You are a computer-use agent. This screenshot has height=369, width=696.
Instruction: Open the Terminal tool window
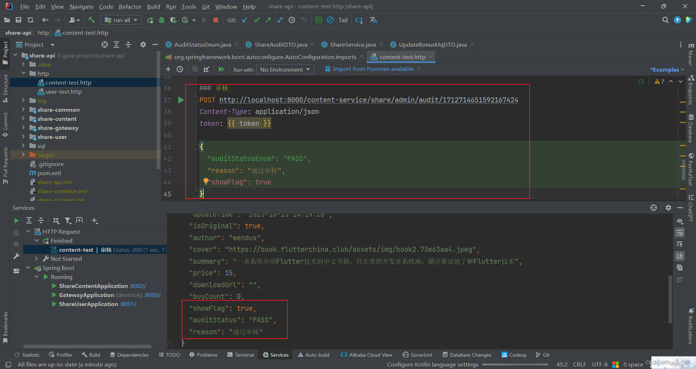[240, 355]
